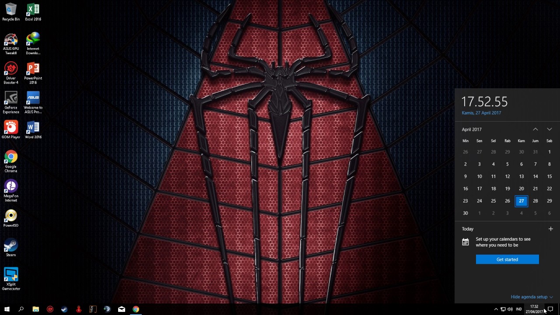Click the red character icon on the taskbar

79,309
